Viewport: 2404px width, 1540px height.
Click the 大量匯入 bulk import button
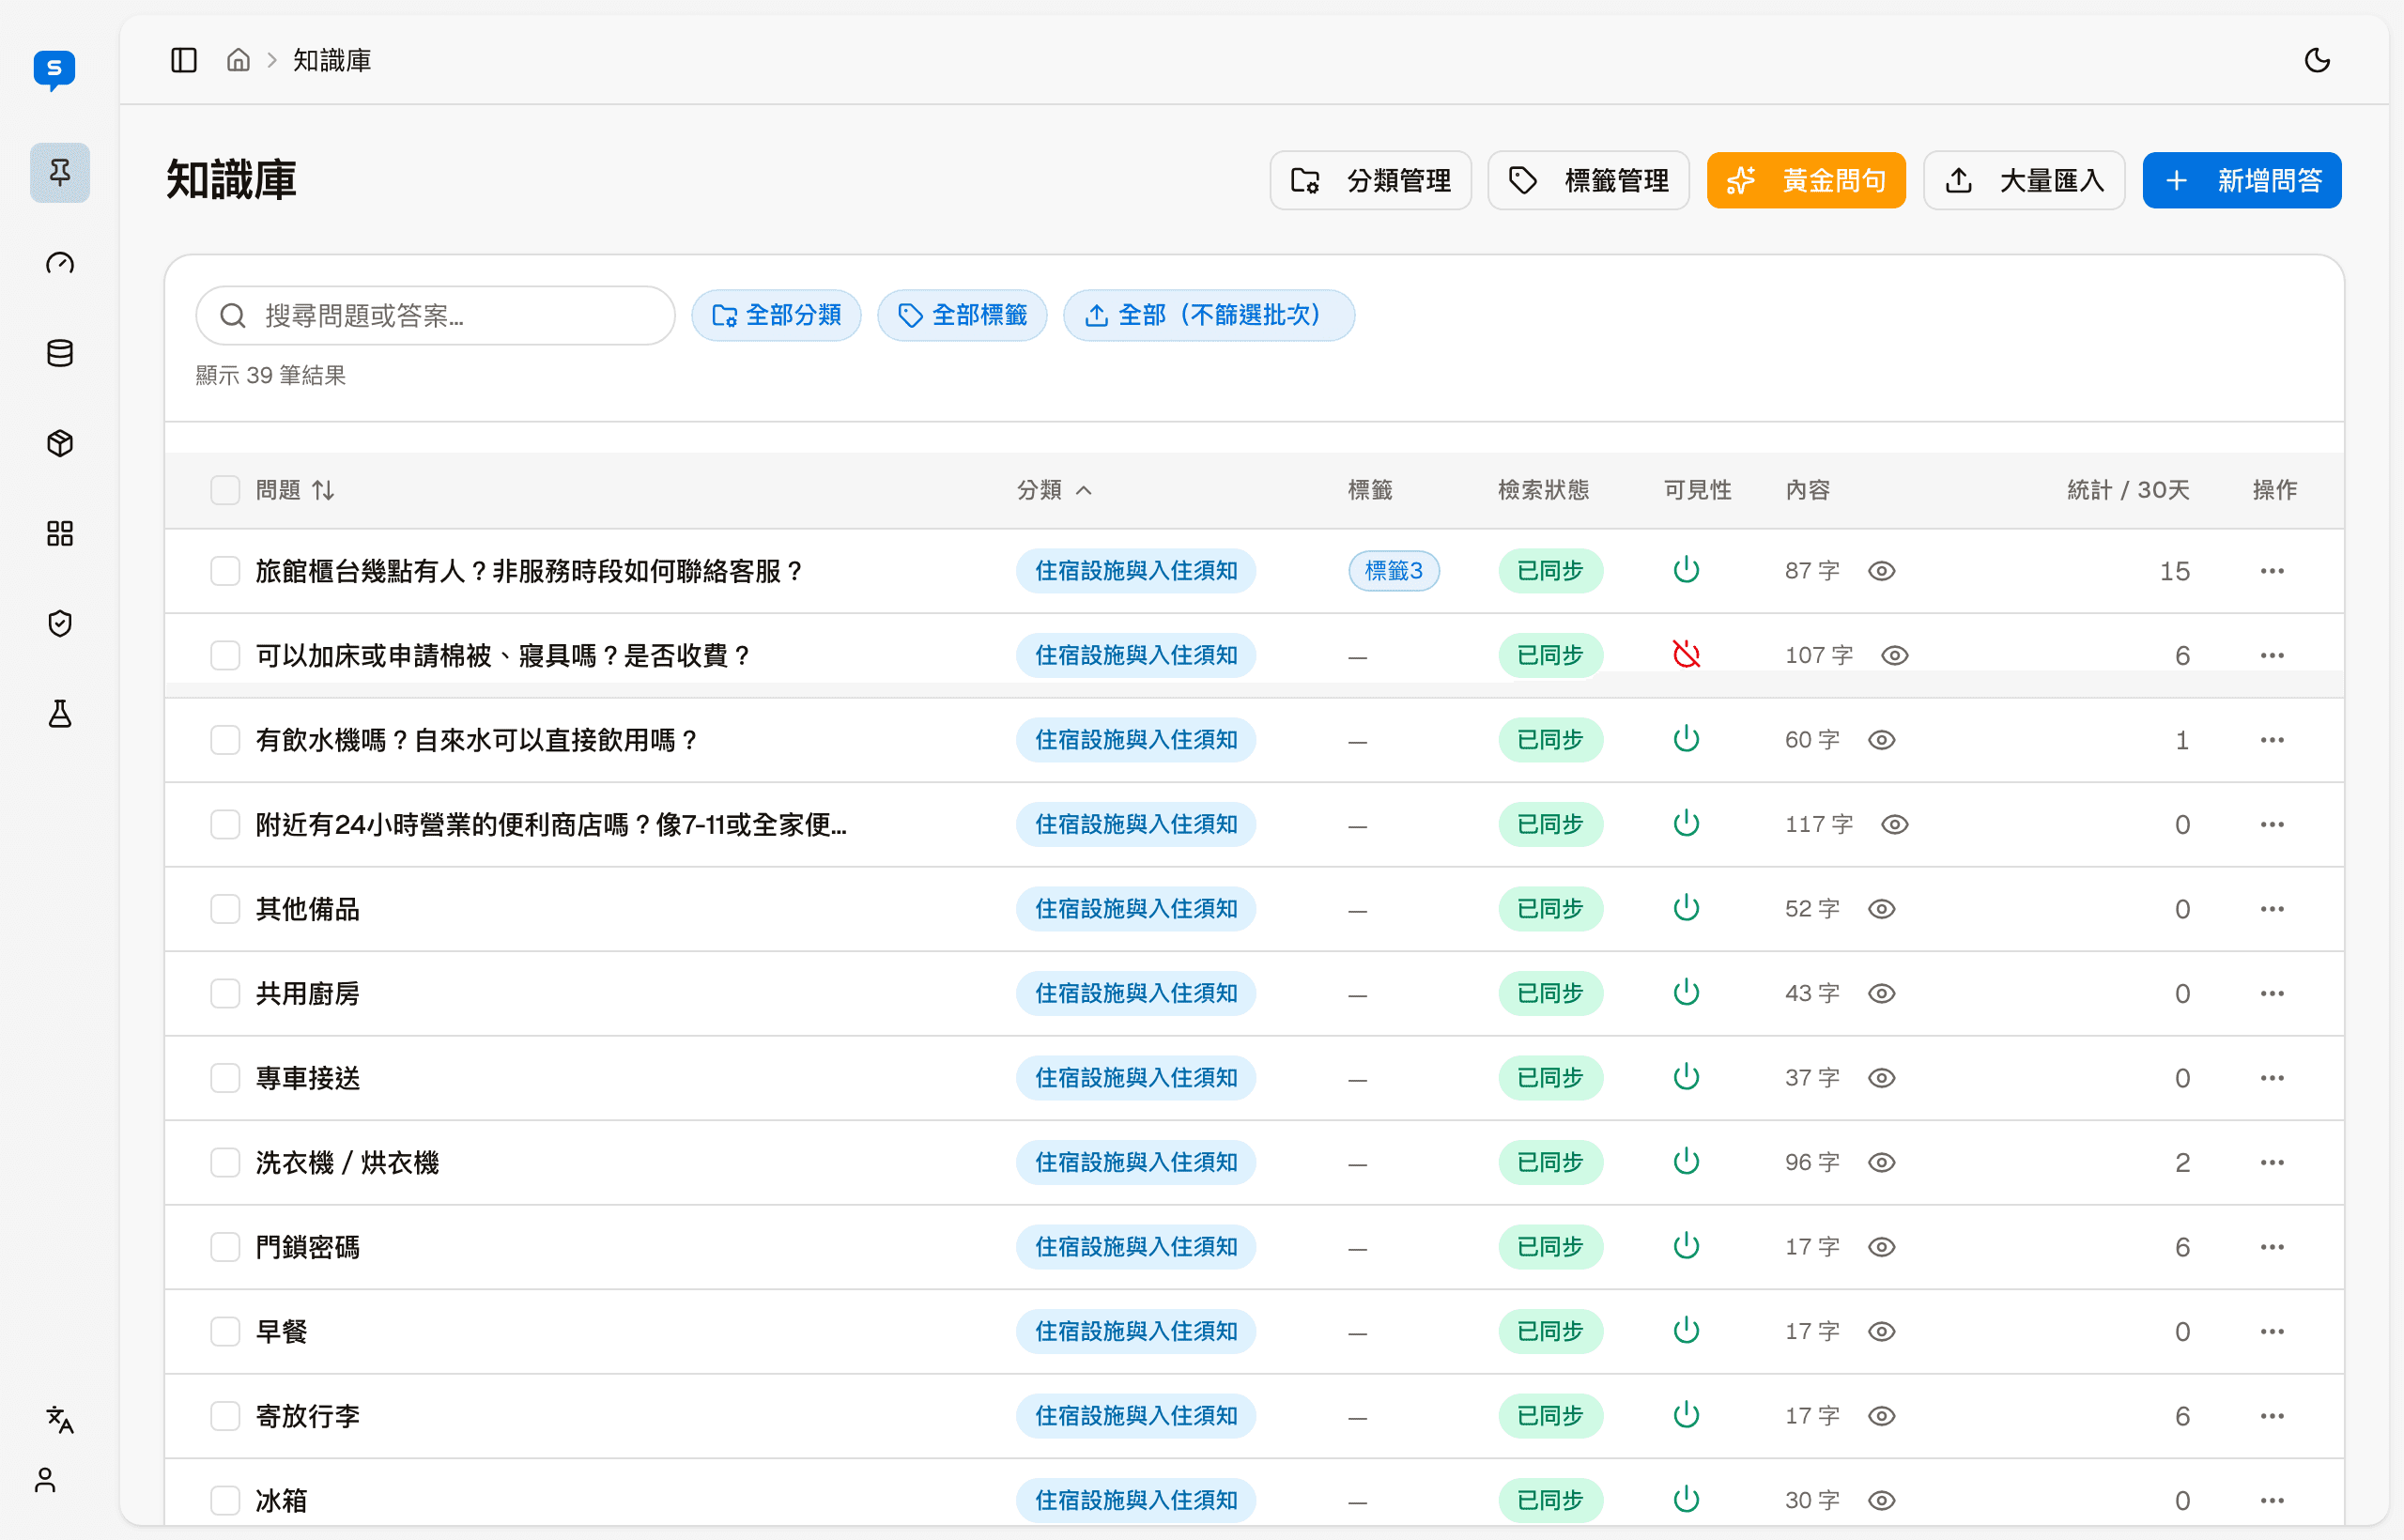[x=2024, y=181]
